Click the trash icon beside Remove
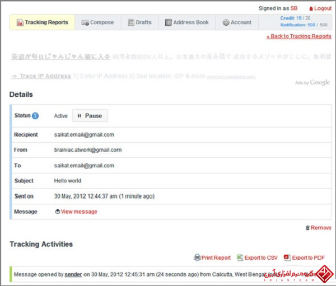Viewport: 336px width, 286px height. 307,228
